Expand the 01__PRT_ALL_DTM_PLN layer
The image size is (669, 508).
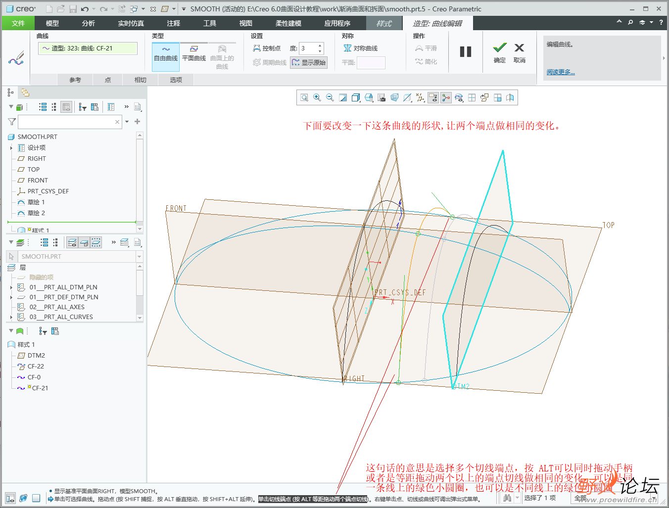click(x=11, y=287)
